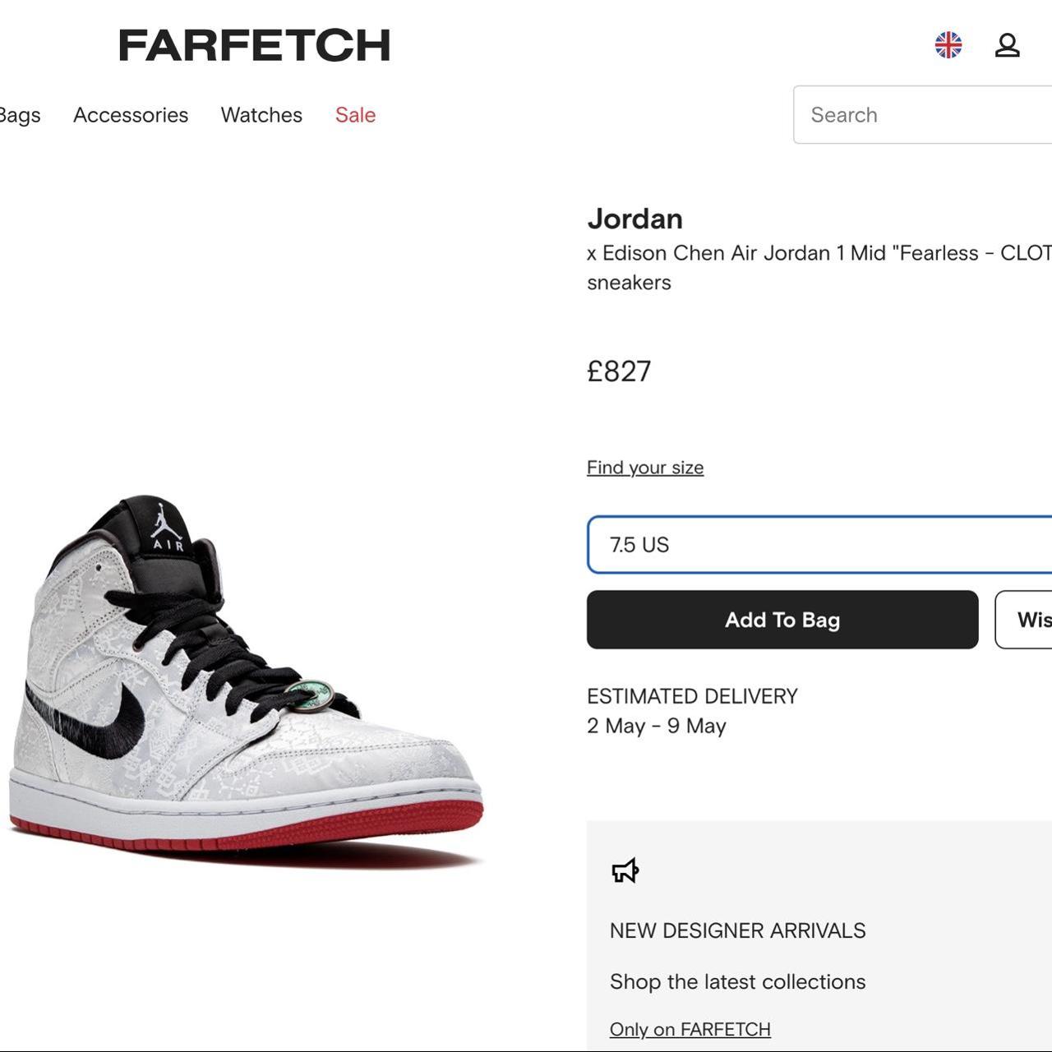Go to the Watches category
The image size is (1052, 1052).
pos(261,115)
